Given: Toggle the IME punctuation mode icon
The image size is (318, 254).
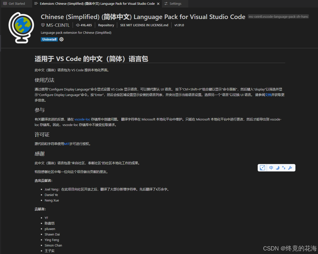Looking at the screenshot, I should [284, 168].
